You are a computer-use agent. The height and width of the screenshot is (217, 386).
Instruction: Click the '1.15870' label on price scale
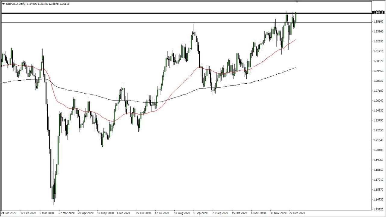[378, 190]
